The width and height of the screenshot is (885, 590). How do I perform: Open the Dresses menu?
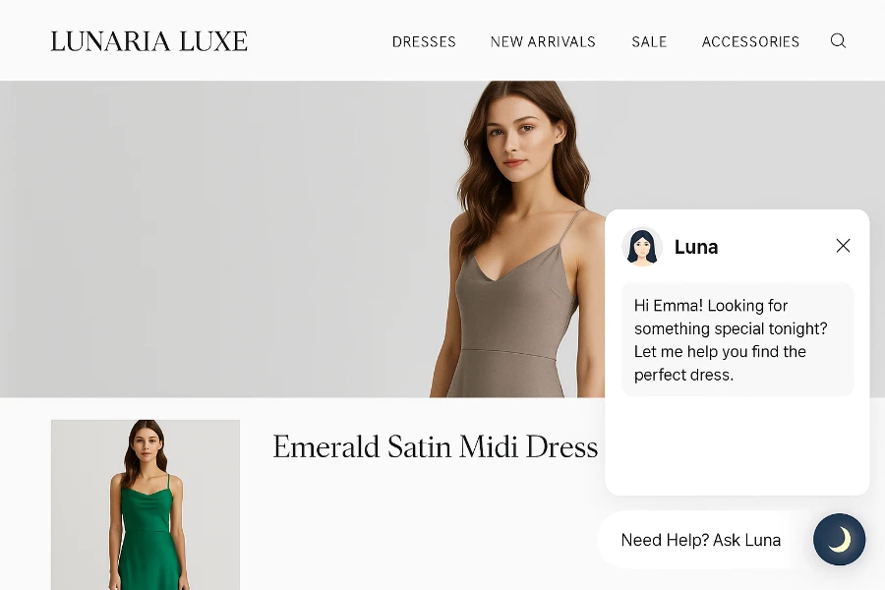[x=424, y=41]
